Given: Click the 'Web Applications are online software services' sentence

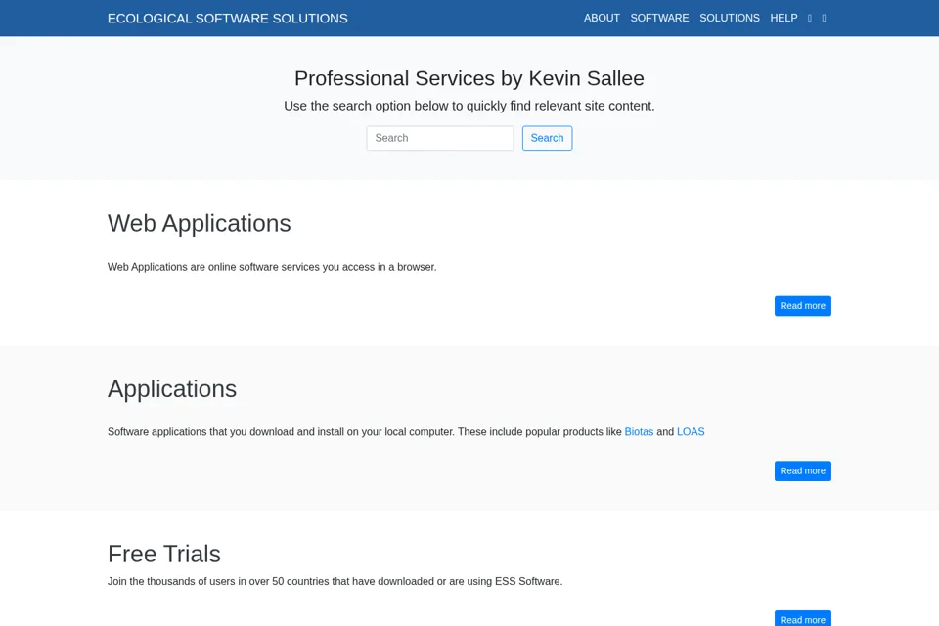Looking at the screenshot, I should pos(272,267).
